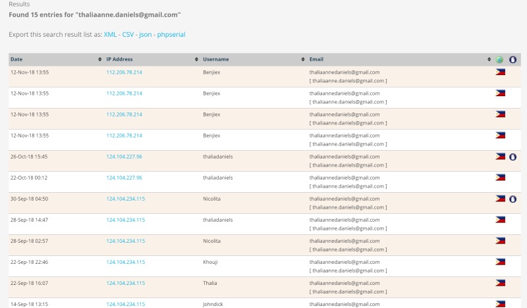Click Philippines flag in 22-Sep-18 16:07 row
The height and width of the screenshot is (308, 527).
click(500, 283)
